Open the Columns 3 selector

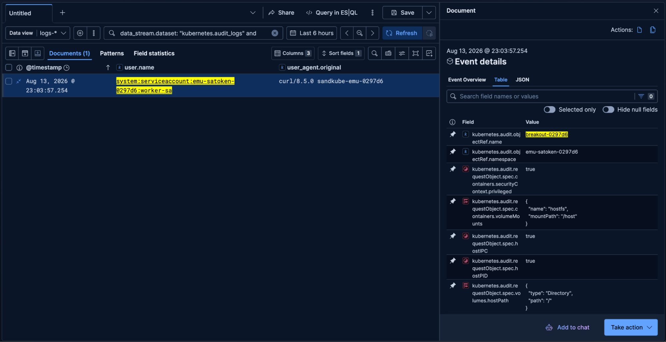click(x=293, y=53)
